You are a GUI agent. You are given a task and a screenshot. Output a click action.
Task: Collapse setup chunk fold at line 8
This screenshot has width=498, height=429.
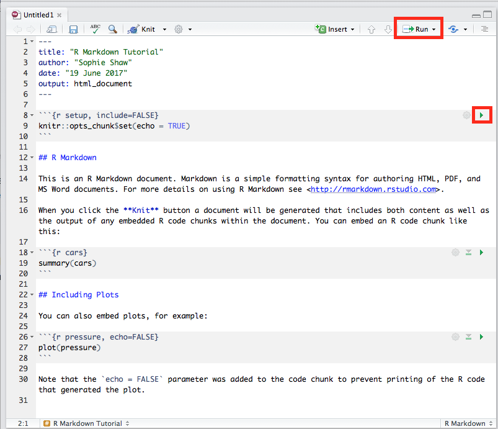click(x=32, y=115)
